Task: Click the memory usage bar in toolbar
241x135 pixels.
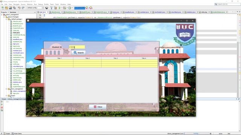Action: pos(79,8)
